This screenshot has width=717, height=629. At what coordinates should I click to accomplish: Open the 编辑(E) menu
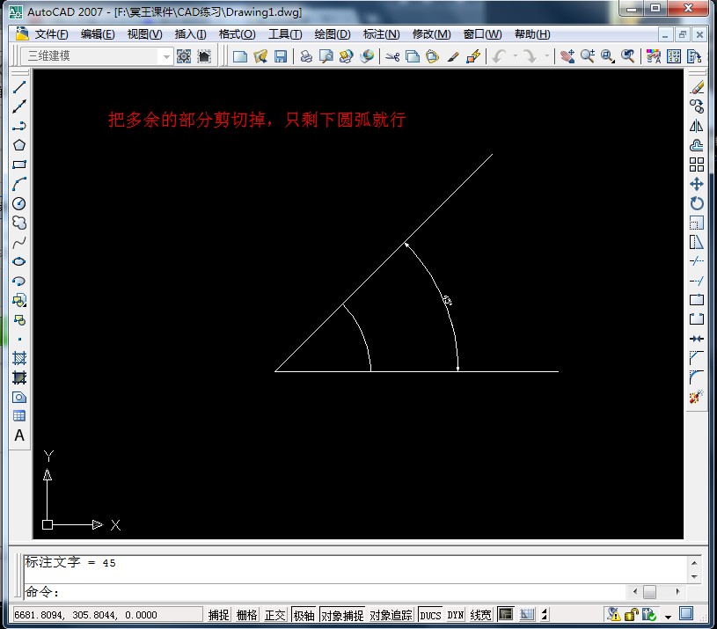(x=98, y=34)
